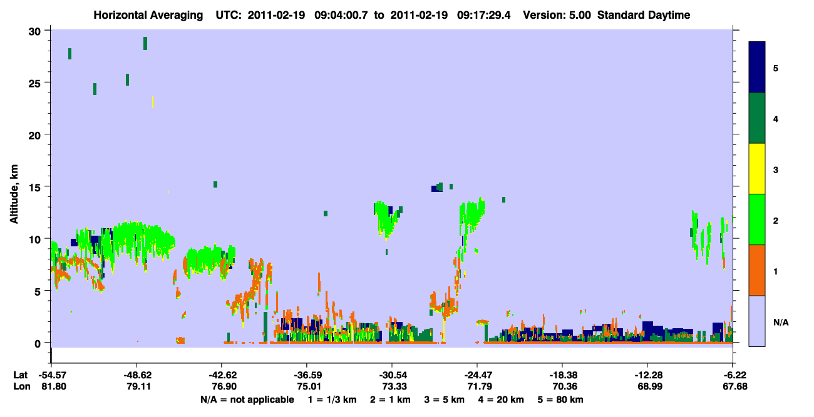Click the y-axis tick label 25

coord(36,83)
